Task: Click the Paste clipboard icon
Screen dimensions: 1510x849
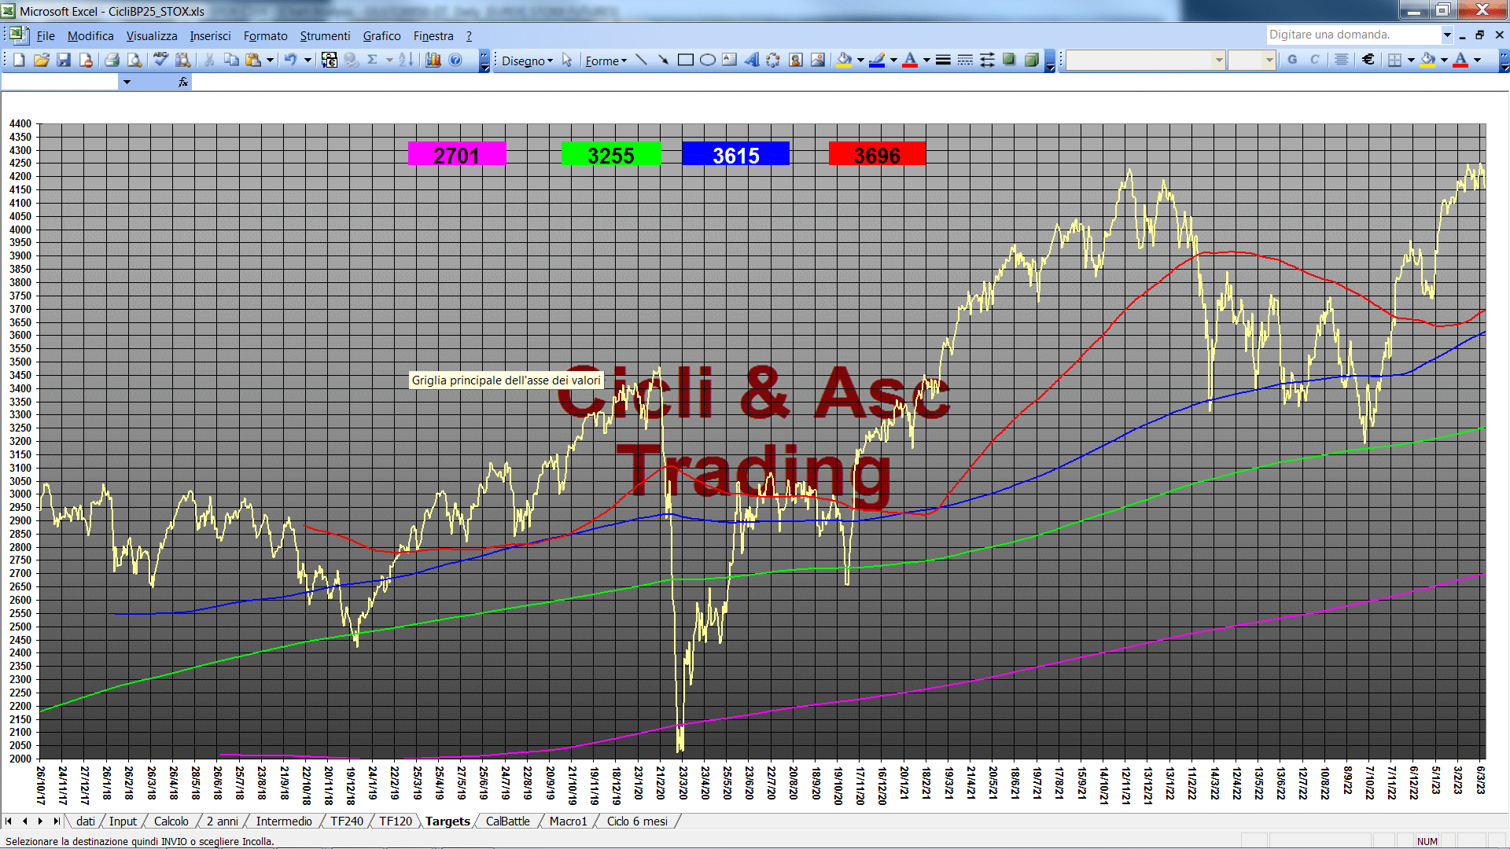Action: coord(253,60)
